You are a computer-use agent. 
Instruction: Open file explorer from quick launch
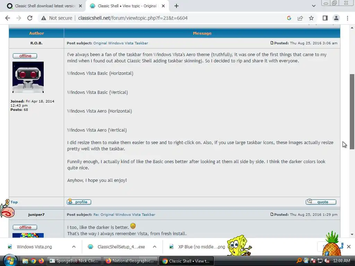tap(25, 261)
